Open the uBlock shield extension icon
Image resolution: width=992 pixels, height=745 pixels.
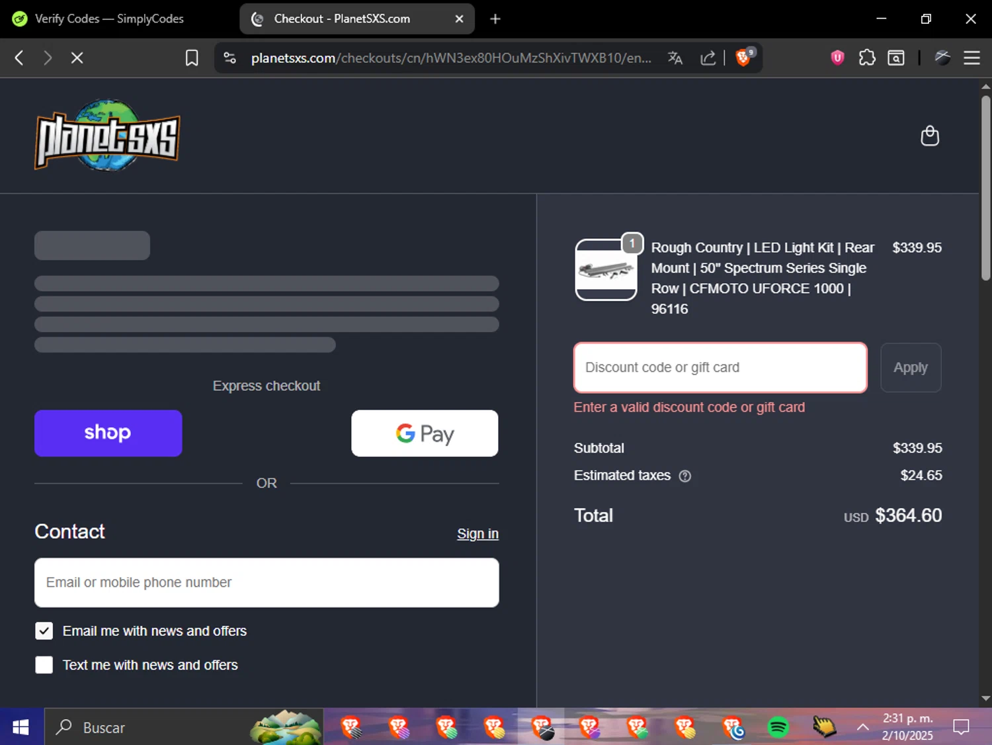pos(837,58)
